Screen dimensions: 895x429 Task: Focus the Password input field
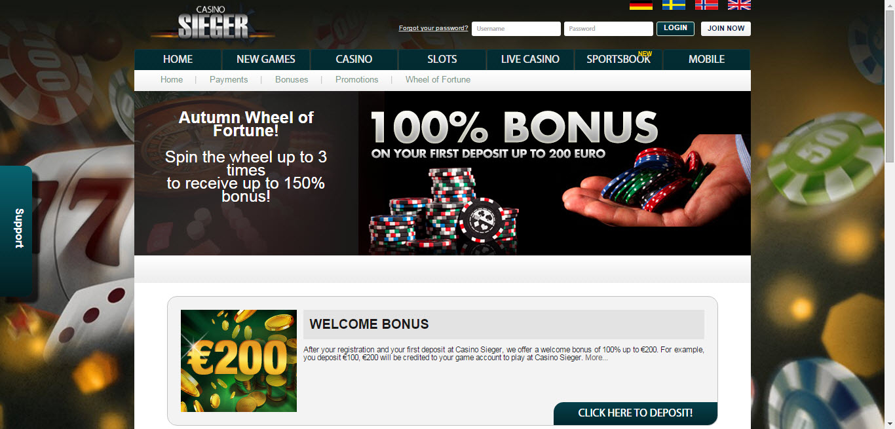point(609,29)
